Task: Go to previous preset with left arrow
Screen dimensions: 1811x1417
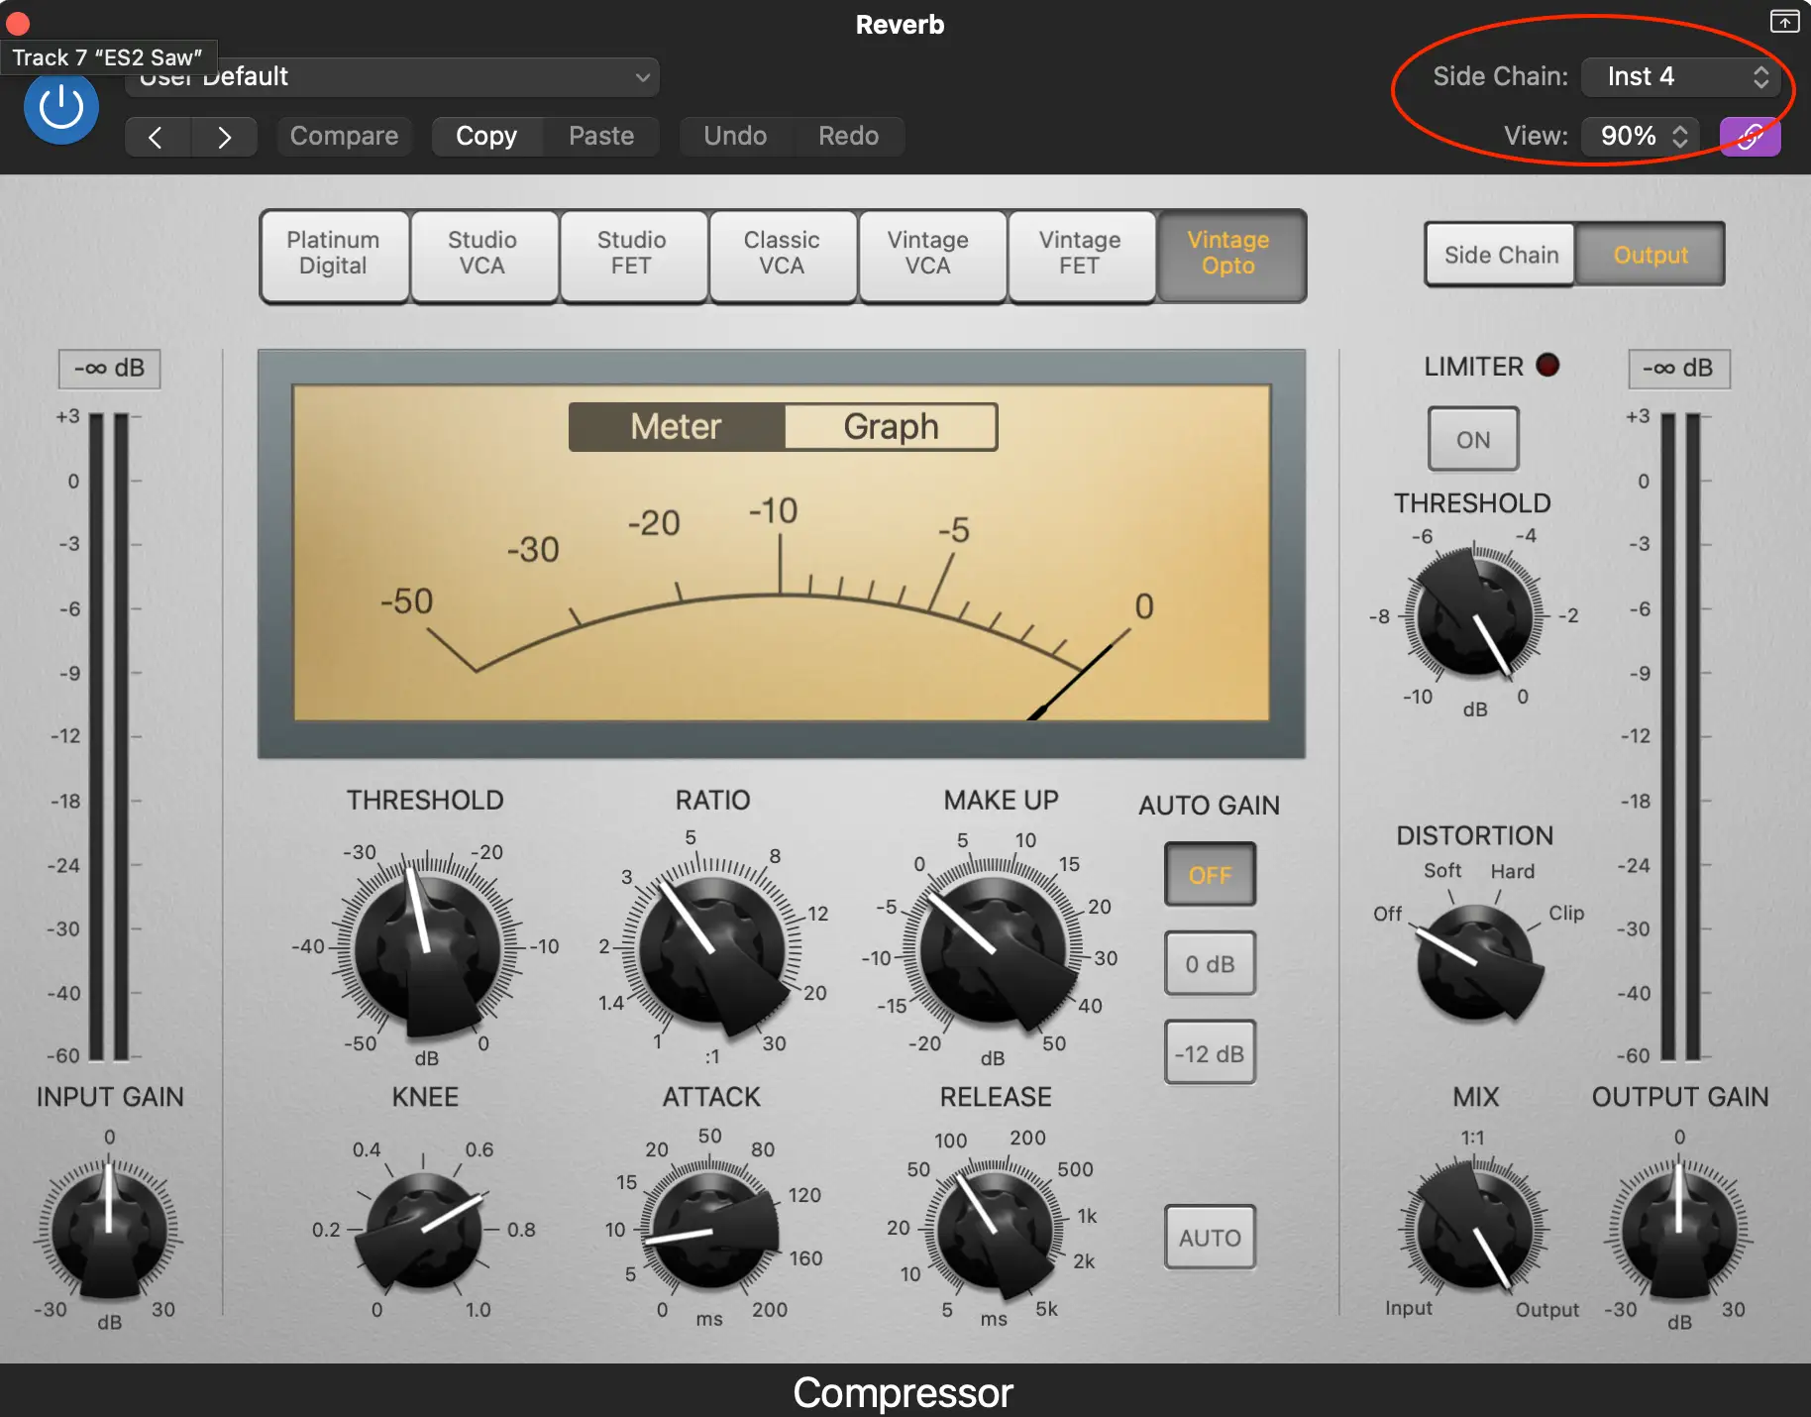Action: point(157,137)
